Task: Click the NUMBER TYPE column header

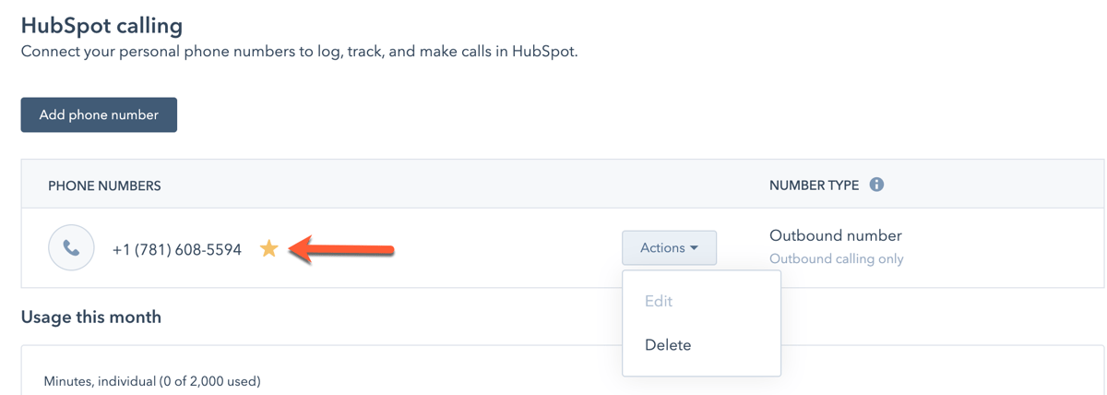Action: pos(814,186)
